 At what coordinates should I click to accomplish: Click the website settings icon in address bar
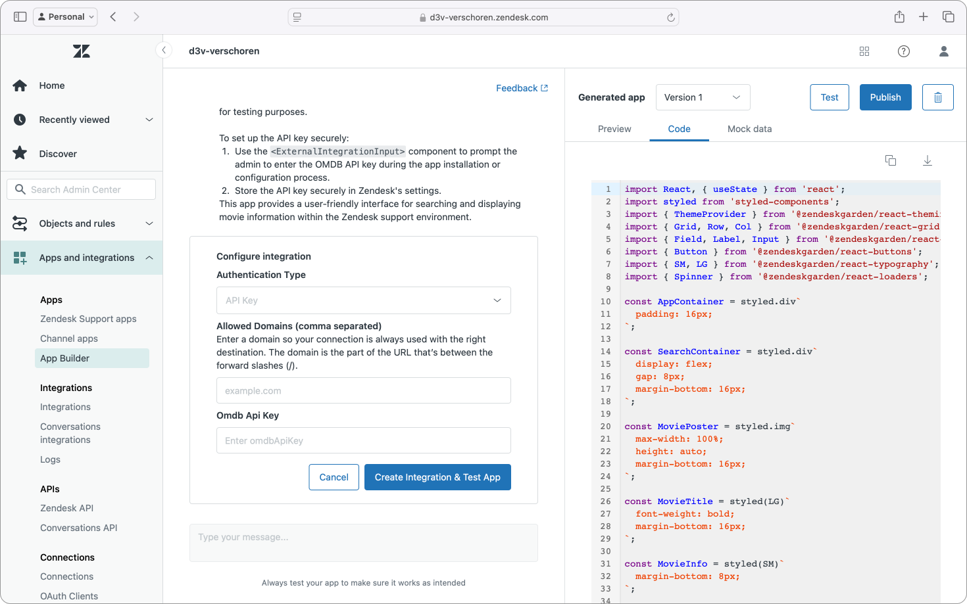297,17
